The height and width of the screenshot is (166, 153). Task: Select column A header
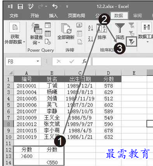26,73
